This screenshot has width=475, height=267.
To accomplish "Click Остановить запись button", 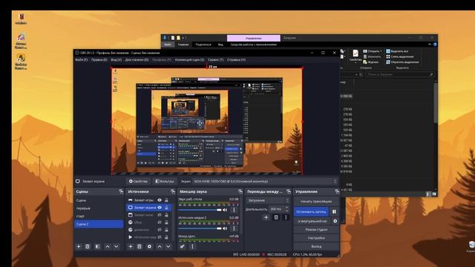I will (x=311, y=211).
